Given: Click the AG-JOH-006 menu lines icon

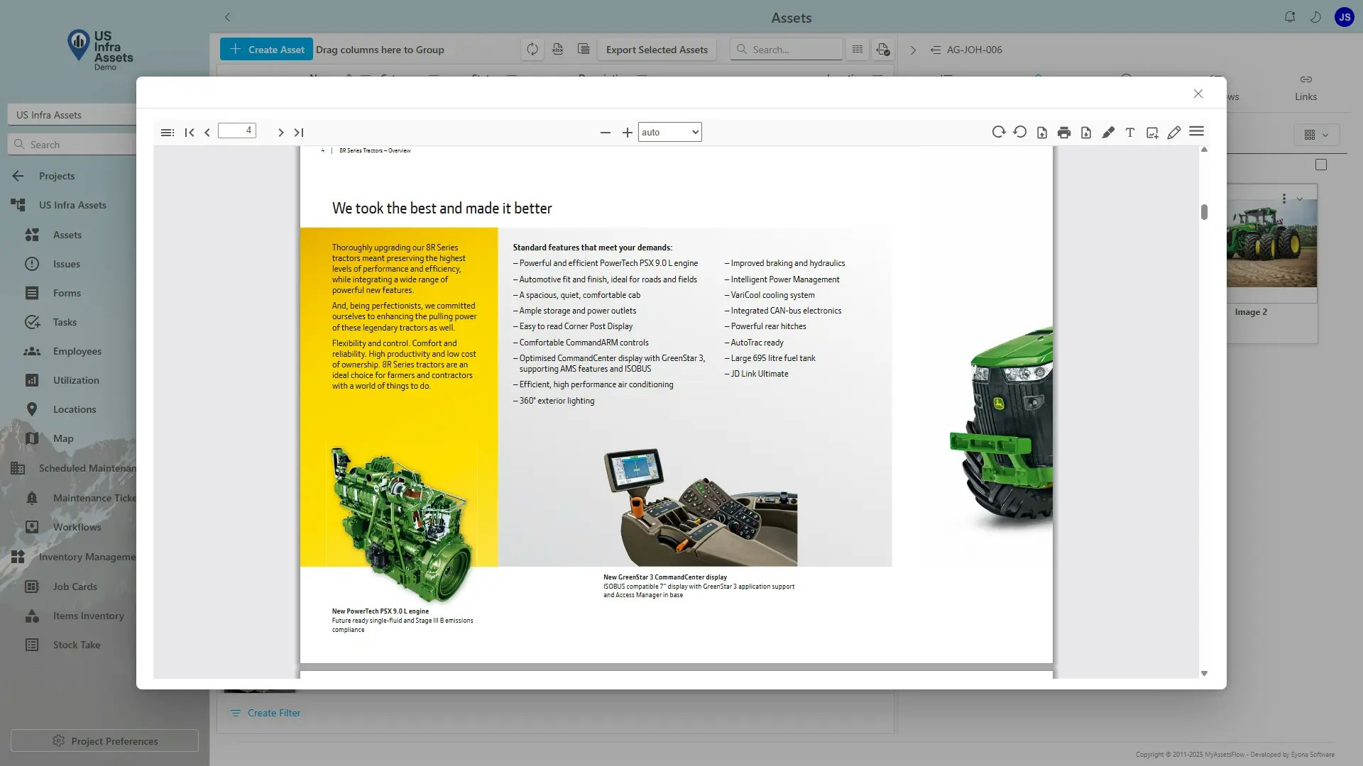Looking at the screenshot, I should [936, 50].
